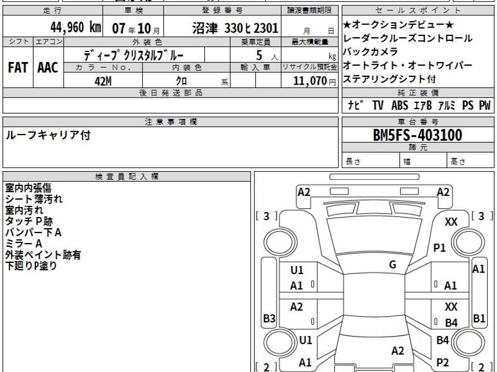Click inspector note 下廻りP塗り
The height and width of the screenshot is (372, 497).
pyautogui.click(x=31, y=266)
